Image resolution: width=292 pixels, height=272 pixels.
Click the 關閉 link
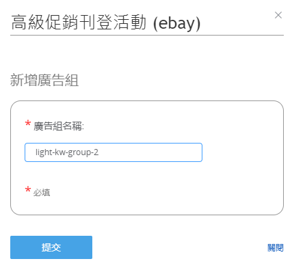tap(276, 247)
